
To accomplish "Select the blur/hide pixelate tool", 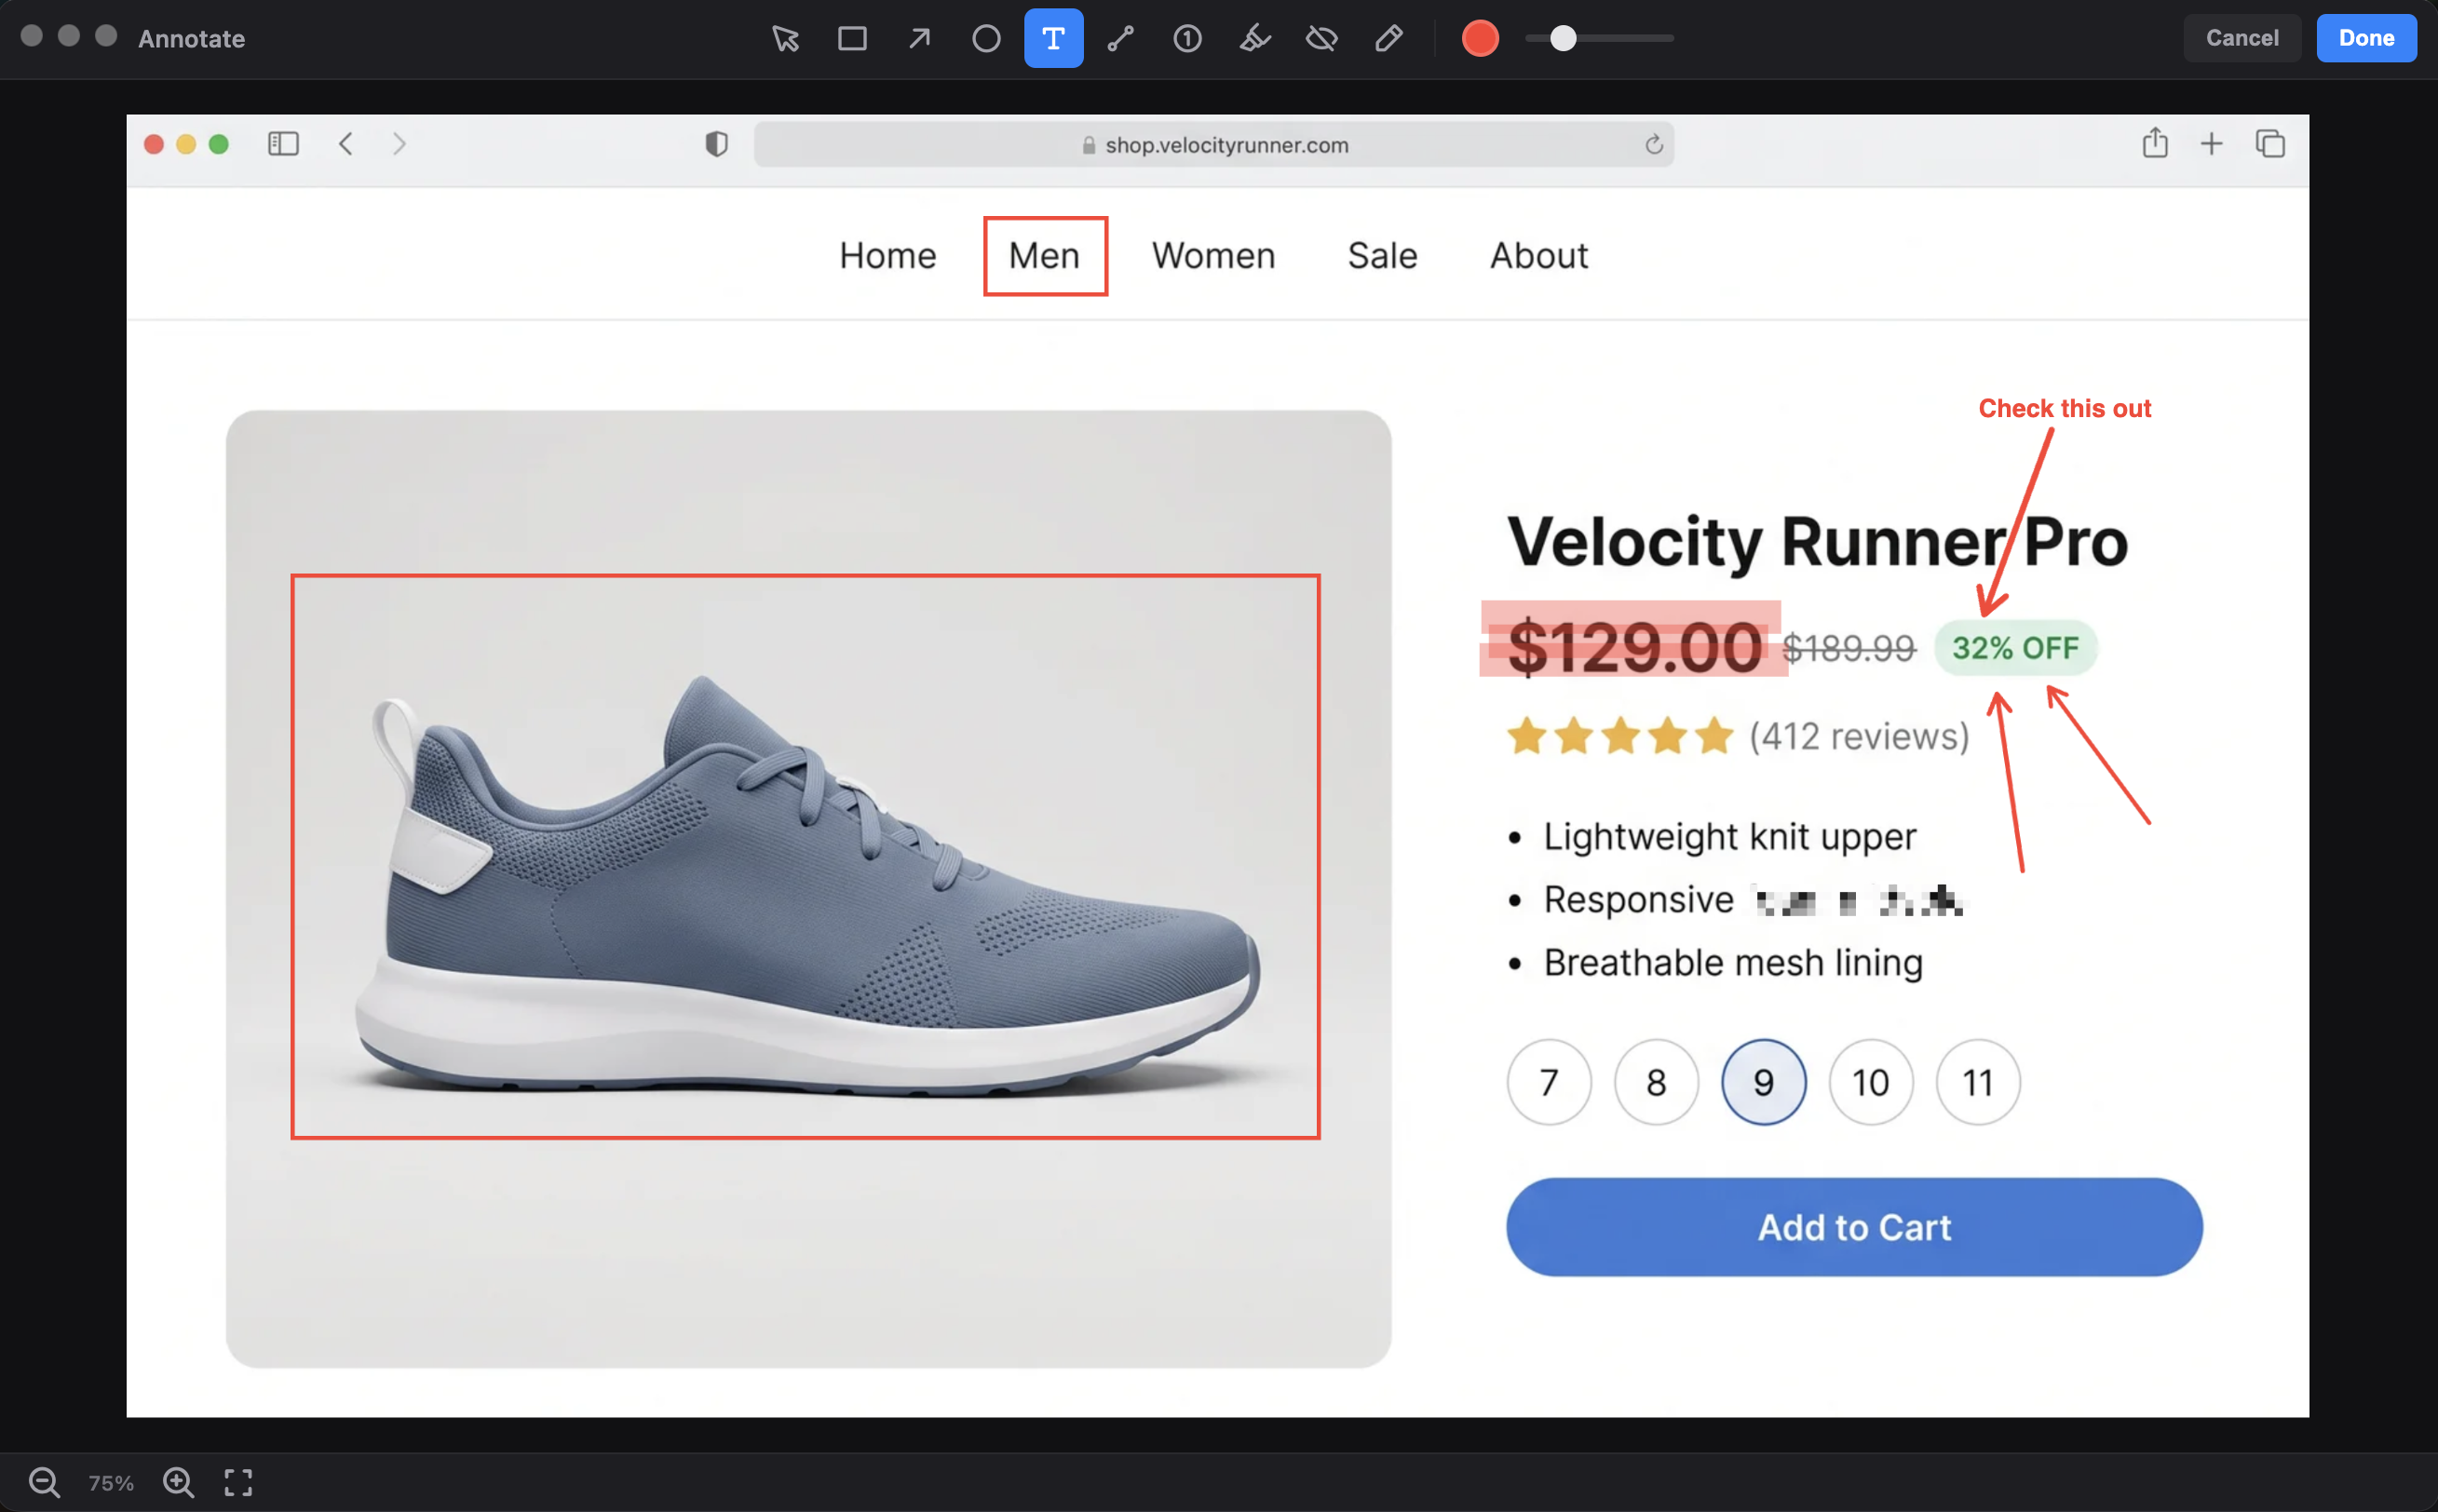I will (x=1321, y=39).
